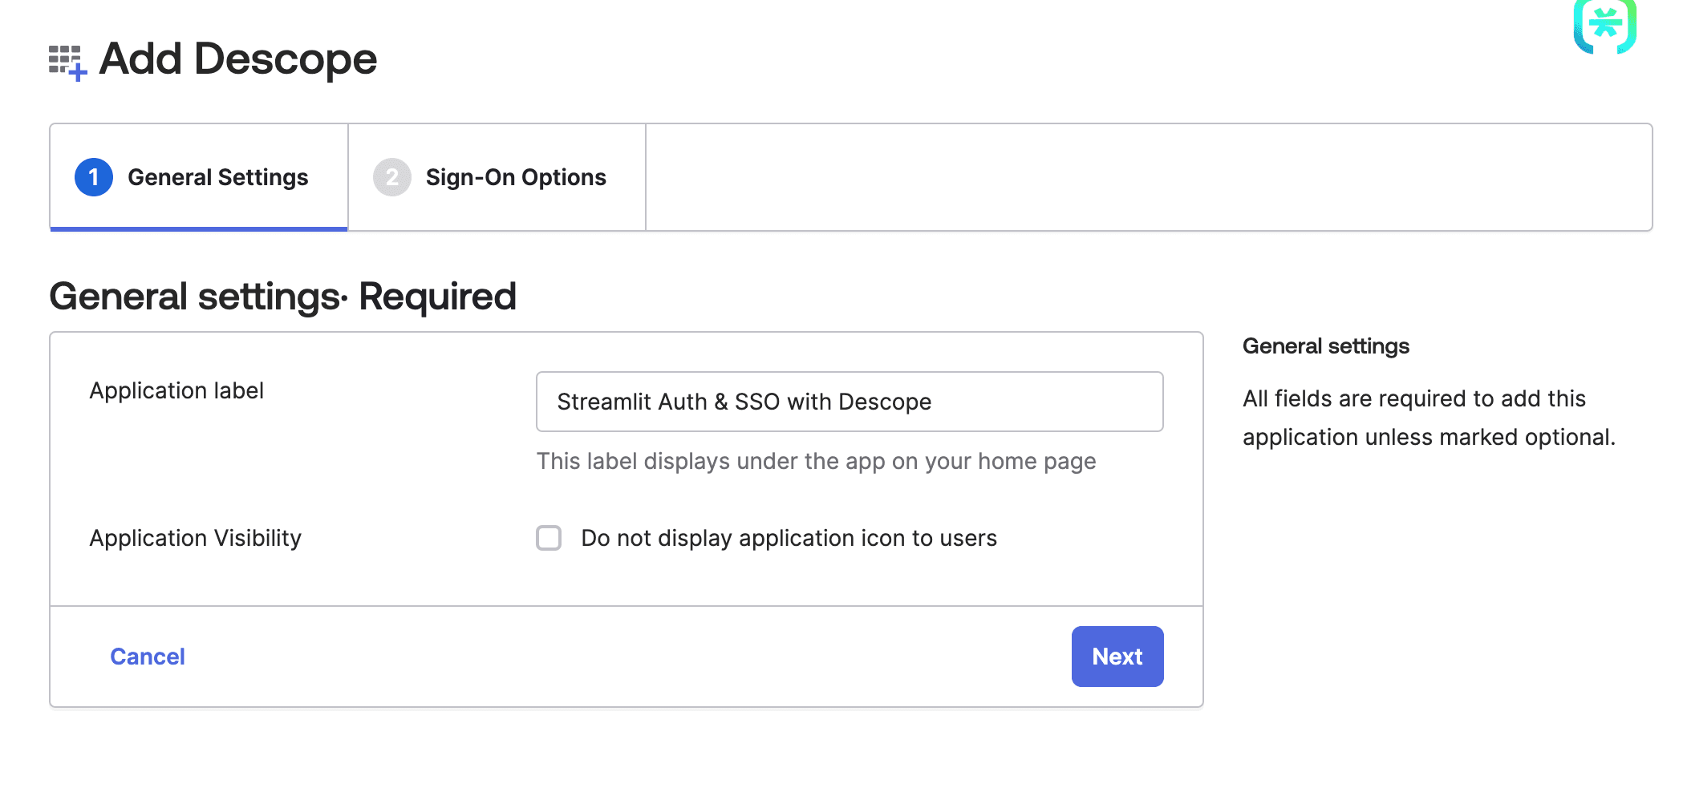Enable 'Do not display application icon' checkbox
Screen dimensions: 1683x792
click(549, 538)
